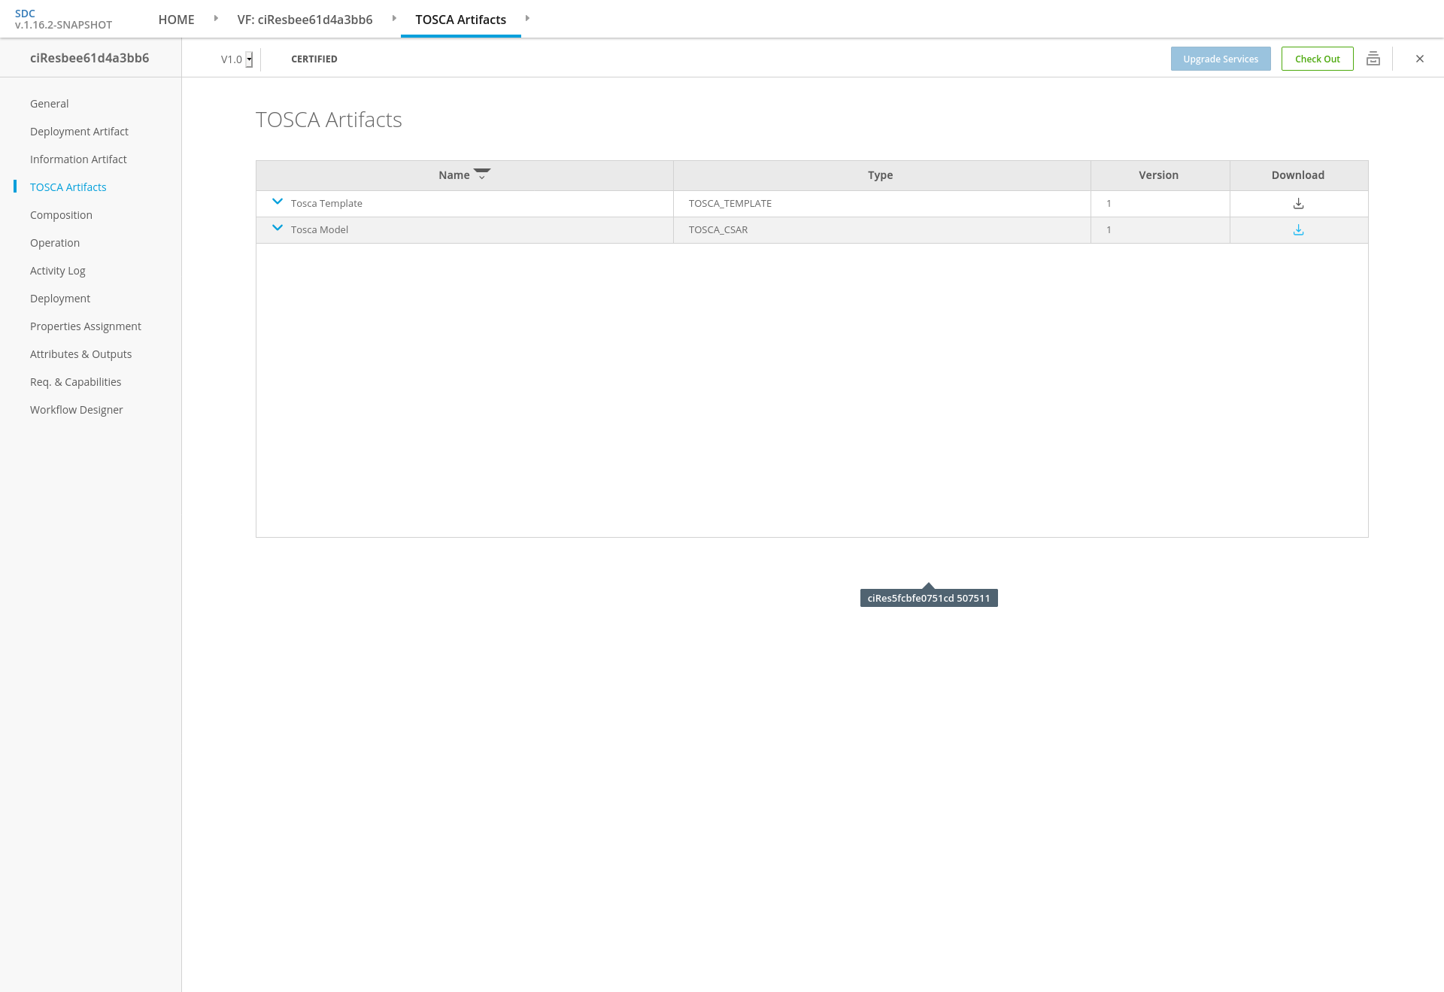This screenshot has width=1444, height=992.
Task: Select Properties Assignment in the sidebar
Action: pos(85,326)
